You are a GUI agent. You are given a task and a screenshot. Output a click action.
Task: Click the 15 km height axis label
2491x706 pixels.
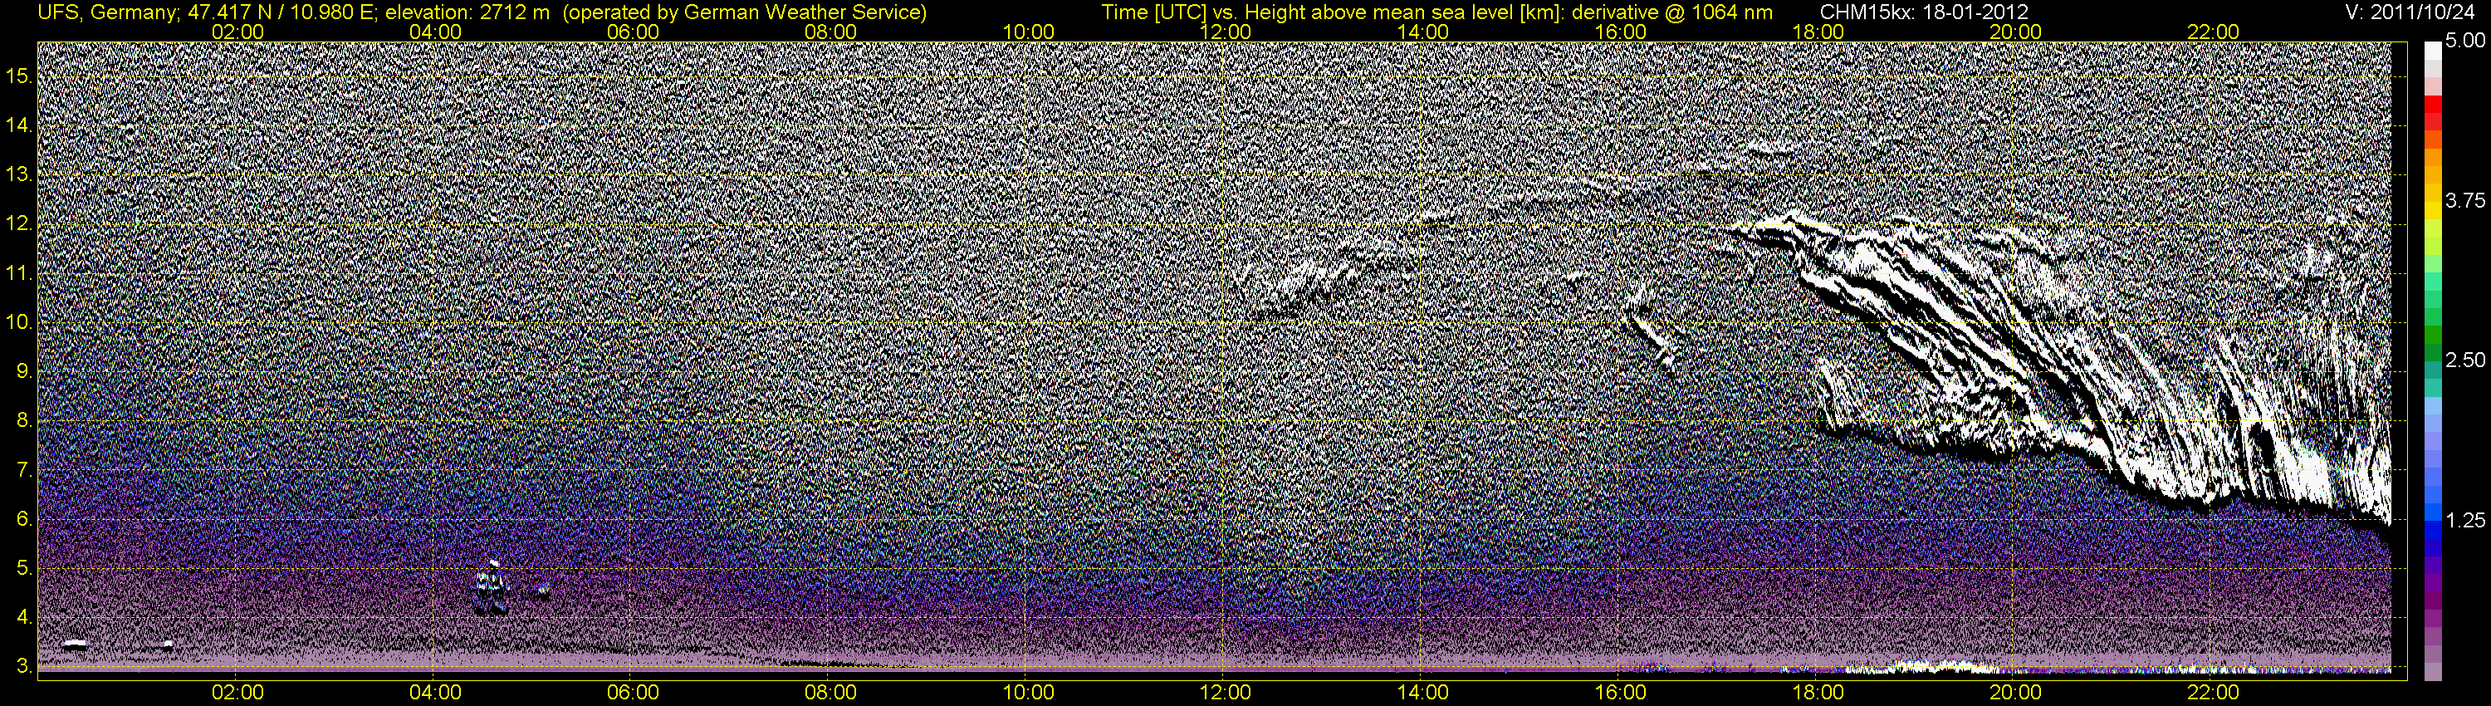point(19,76)
